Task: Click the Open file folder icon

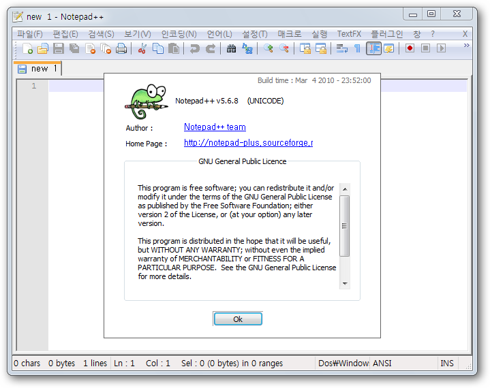Action: (x=43, y=49)
